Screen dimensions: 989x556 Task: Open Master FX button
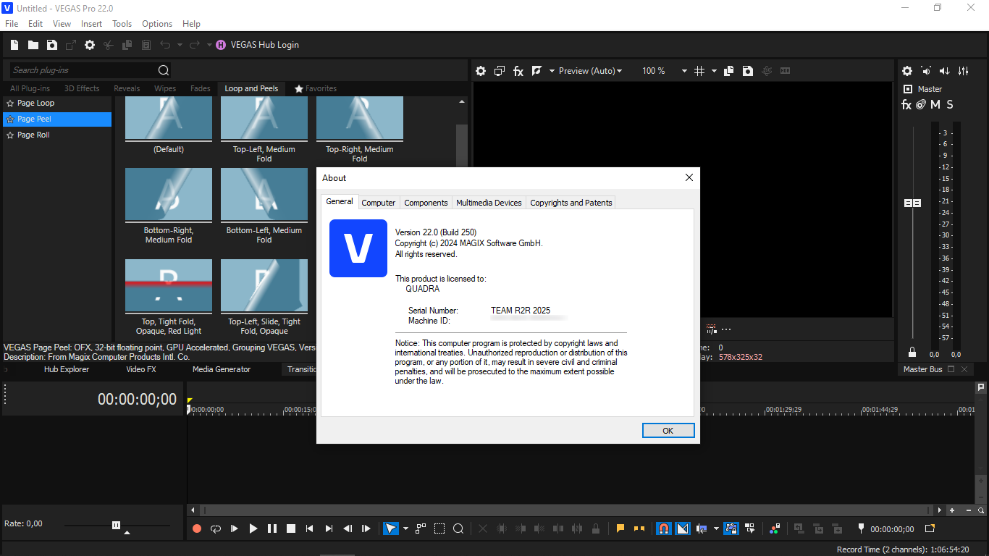click(906, 105)
